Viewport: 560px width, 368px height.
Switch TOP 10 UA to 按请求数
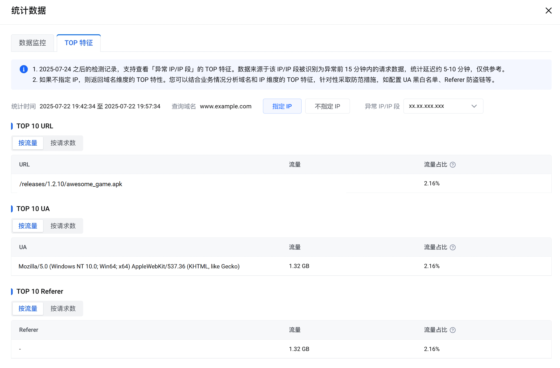63,226
